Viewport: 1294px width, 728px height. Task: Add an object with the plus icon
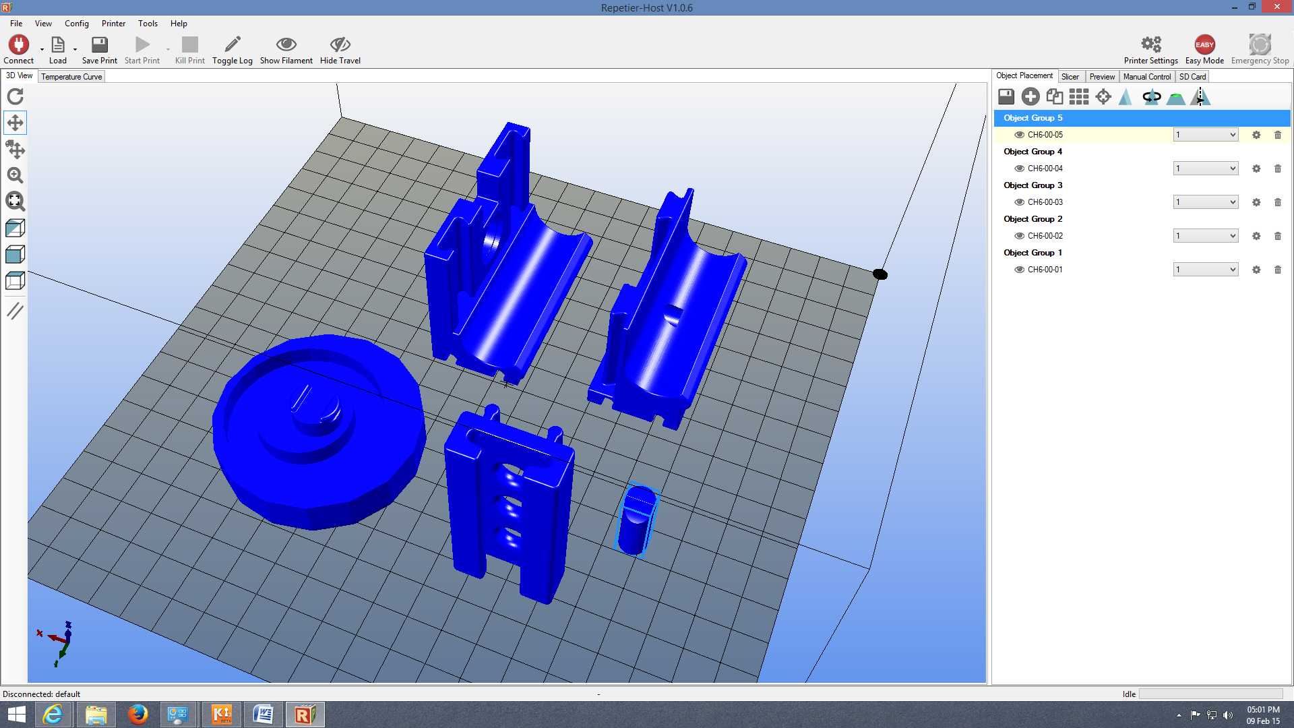[1030, 97]
